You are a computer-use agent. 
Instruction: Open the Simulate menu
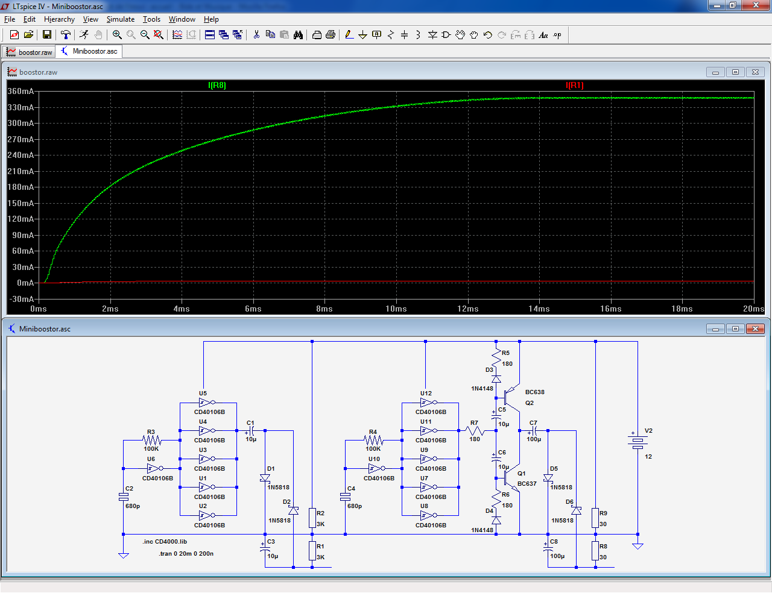(x=120, y=19)
